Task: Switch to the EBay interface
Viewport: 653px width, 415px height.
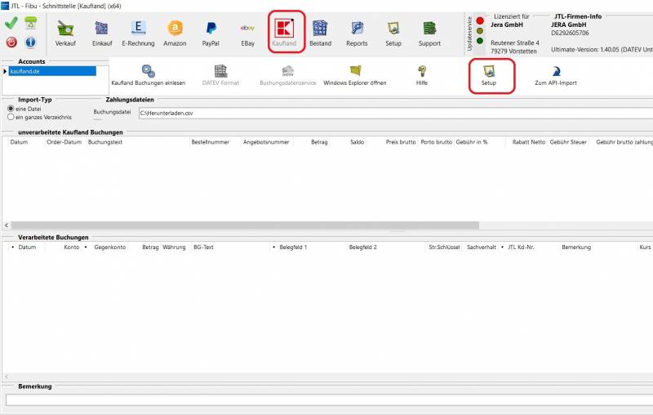Action: point(247,32)
